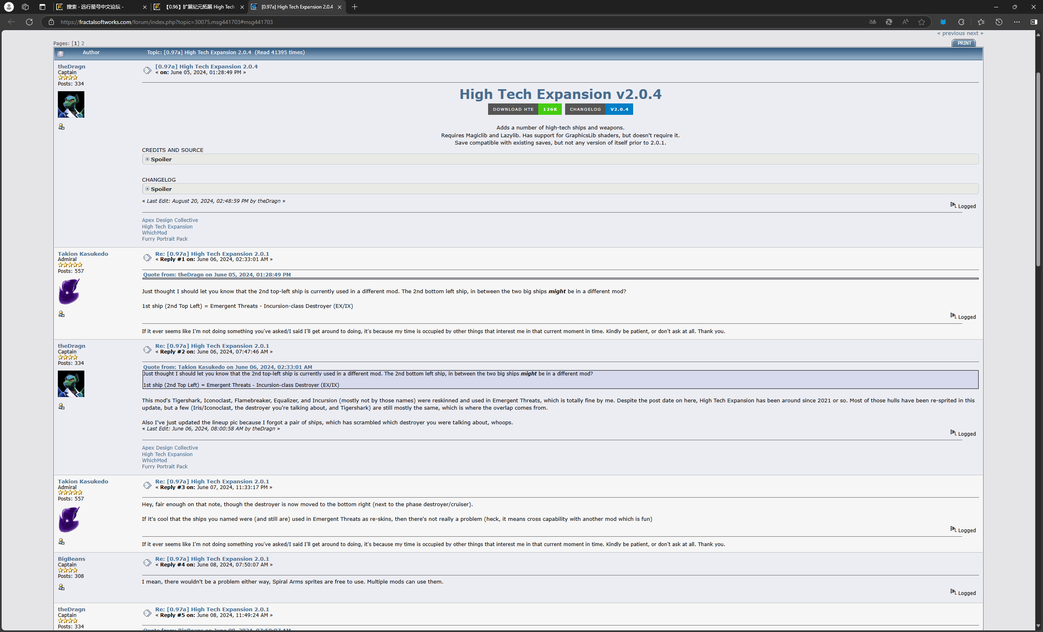Click the Edge browser profile avatar icon
This screenshot has height=632, width=1043.
pyautogui.click(x=9, y=7)
